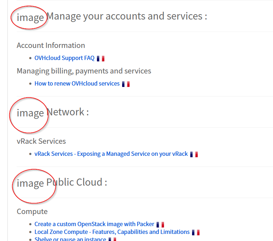
Task: Click image placeholder beside Network heading
Action: click(x=30, y=113)
